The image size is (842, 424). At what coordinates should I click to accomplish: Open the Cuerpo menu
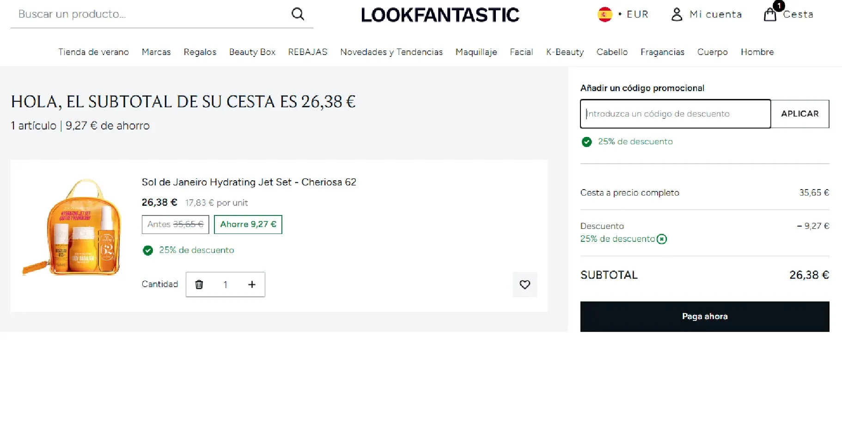coord(713,52)
